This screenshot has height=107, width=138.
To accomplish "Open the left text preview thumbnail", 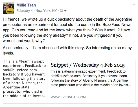I will point(25,81).
